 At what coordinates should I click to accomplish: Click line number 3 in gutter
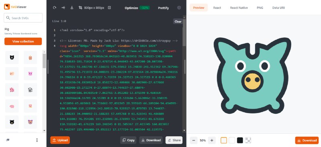[x=55, y=41]
